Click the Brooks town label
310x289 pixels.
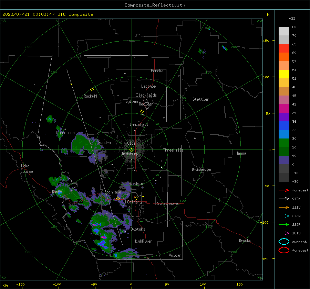245,241
